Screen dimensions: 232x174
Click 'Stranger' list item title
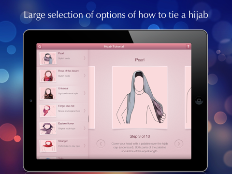63,141
